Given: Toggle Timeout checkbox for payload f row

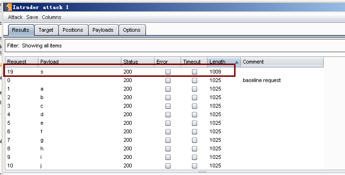Looking at the screenshot, I should pos(194,132).
